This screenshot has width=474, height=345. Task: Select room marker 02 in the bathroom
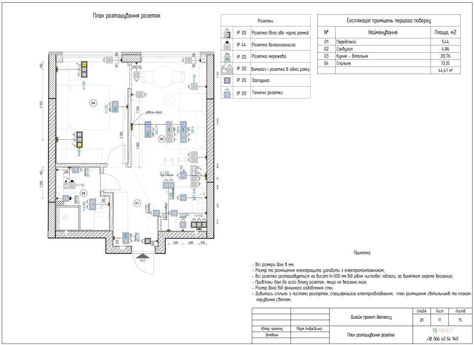tap(84, 193)
